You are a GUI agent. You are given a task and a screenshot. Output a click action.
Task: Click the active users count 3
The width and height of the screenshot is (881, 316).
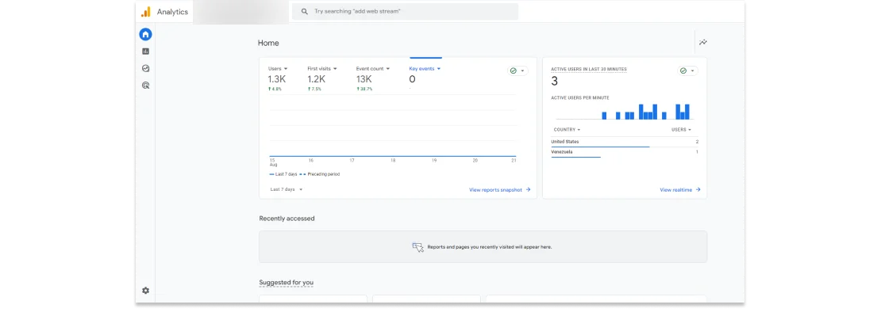(554, 82)
